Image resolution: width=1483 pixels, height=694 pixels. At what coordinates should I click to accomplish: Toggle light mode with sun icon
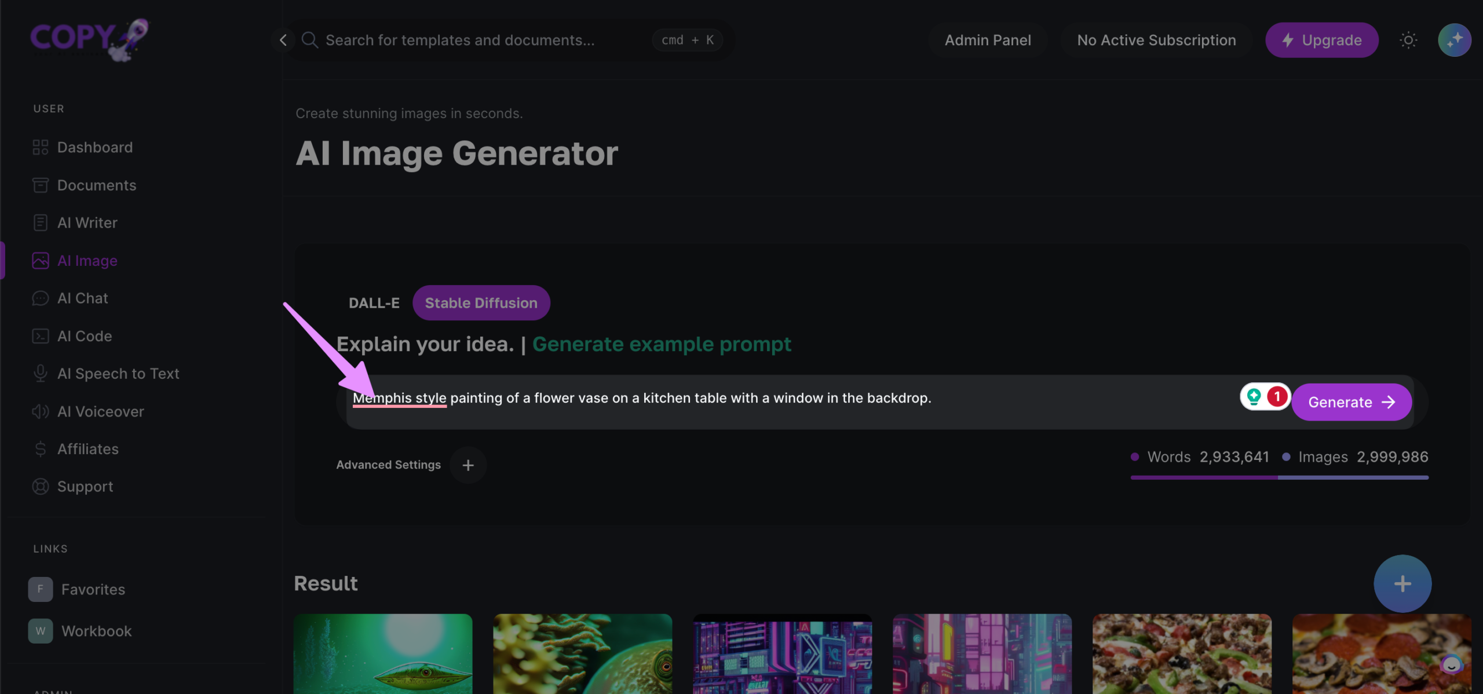(1408, 40)
